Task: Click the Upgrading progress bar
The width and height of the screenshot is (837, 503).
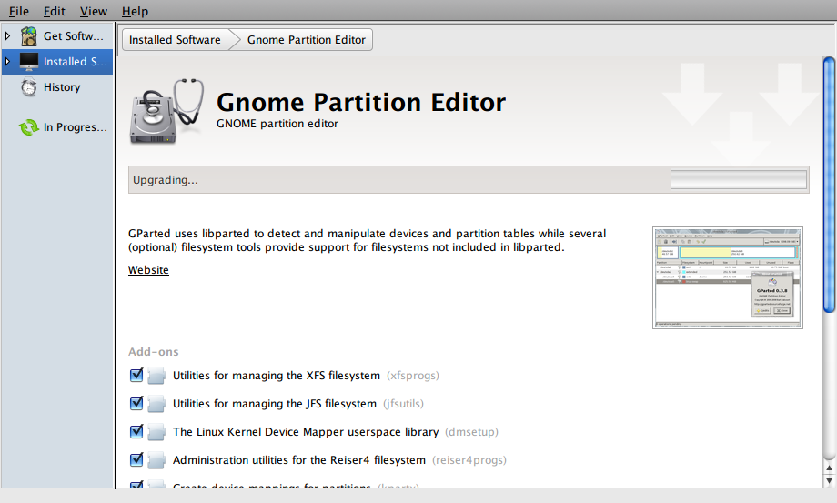Action: pos(738,180)
